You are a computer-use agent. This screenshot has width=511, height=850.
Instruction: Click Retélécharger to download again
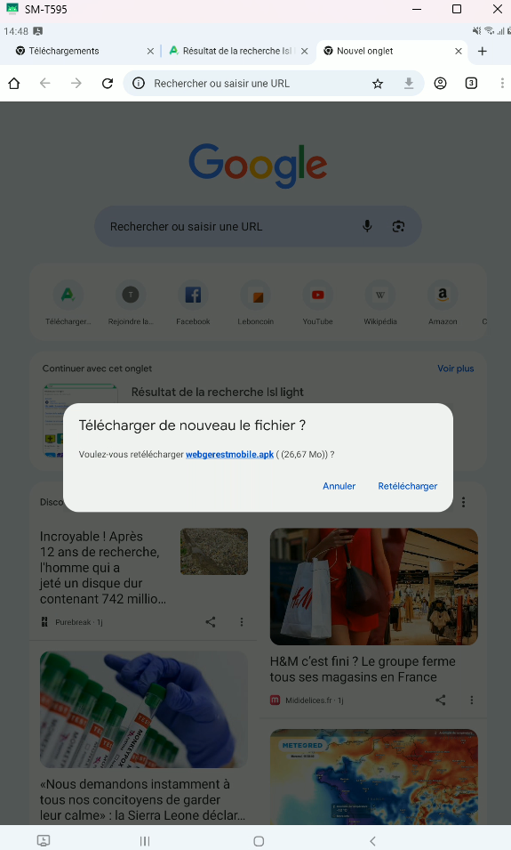tap(408, 486)
